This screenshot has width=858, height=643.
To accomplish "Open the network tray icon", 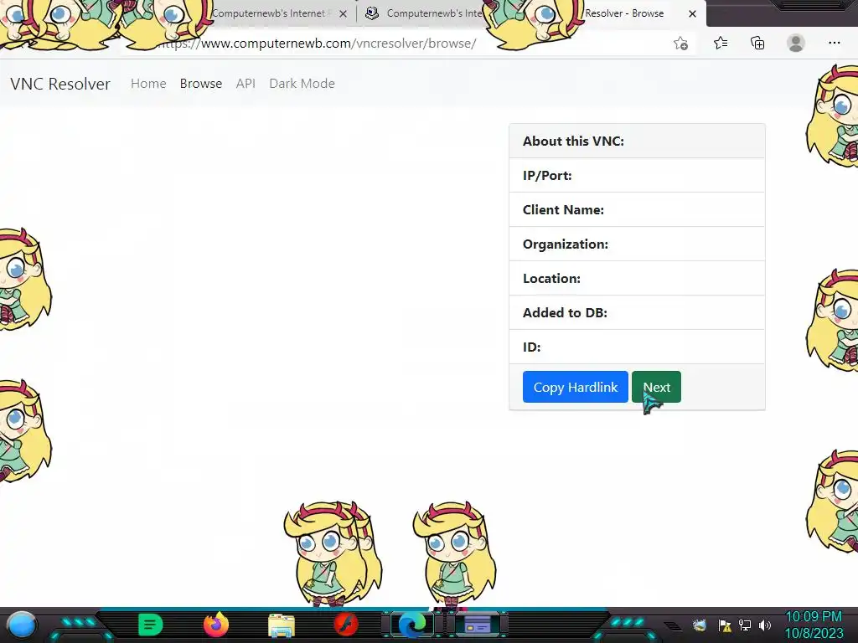I will coord(745,625).
